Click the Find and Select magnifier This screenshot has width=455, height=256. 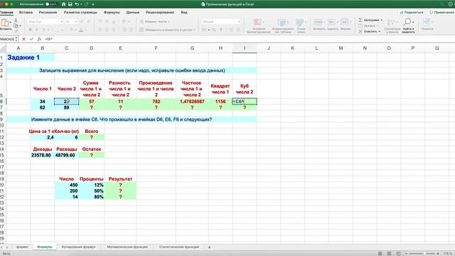pyautogui.click(x=407, y=22)
